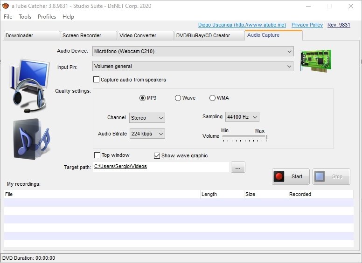Select the MP3 format radio button
This screenshot has height=263, width=362.
tap(142, 98)
